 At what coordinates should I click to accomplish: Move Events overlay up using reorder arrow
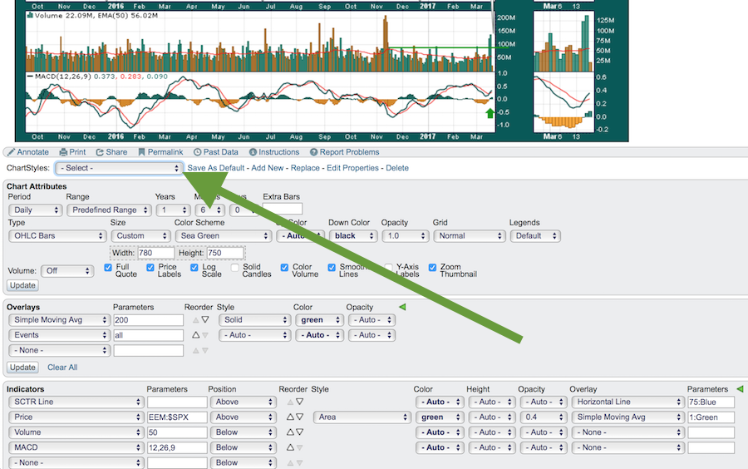click(195, 335)
